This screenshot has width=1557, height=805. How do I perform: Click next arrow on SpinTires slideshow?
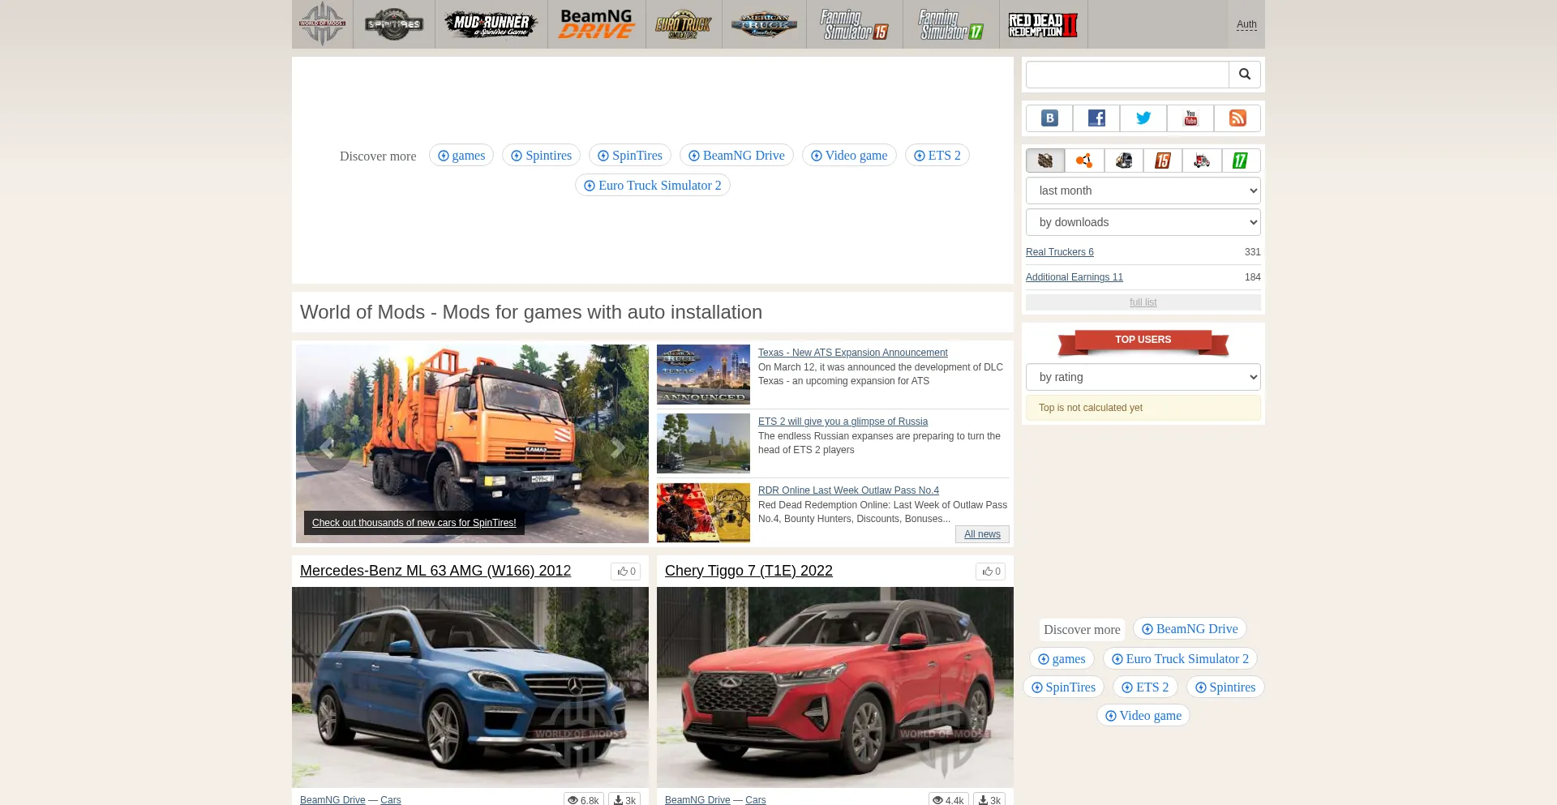tap(617, 448)
